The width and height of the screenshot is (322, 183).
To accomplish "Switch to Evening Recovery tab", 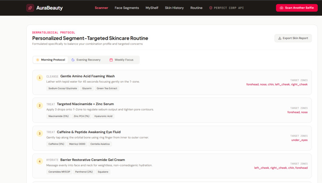I will (86, 60).
